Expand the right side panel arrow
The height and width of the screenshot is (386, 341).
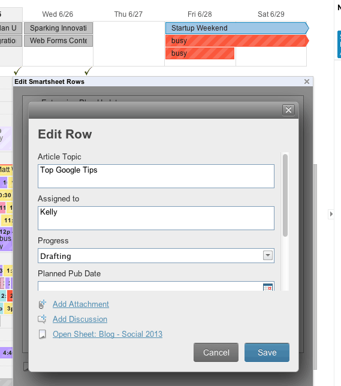click(331, 214)
